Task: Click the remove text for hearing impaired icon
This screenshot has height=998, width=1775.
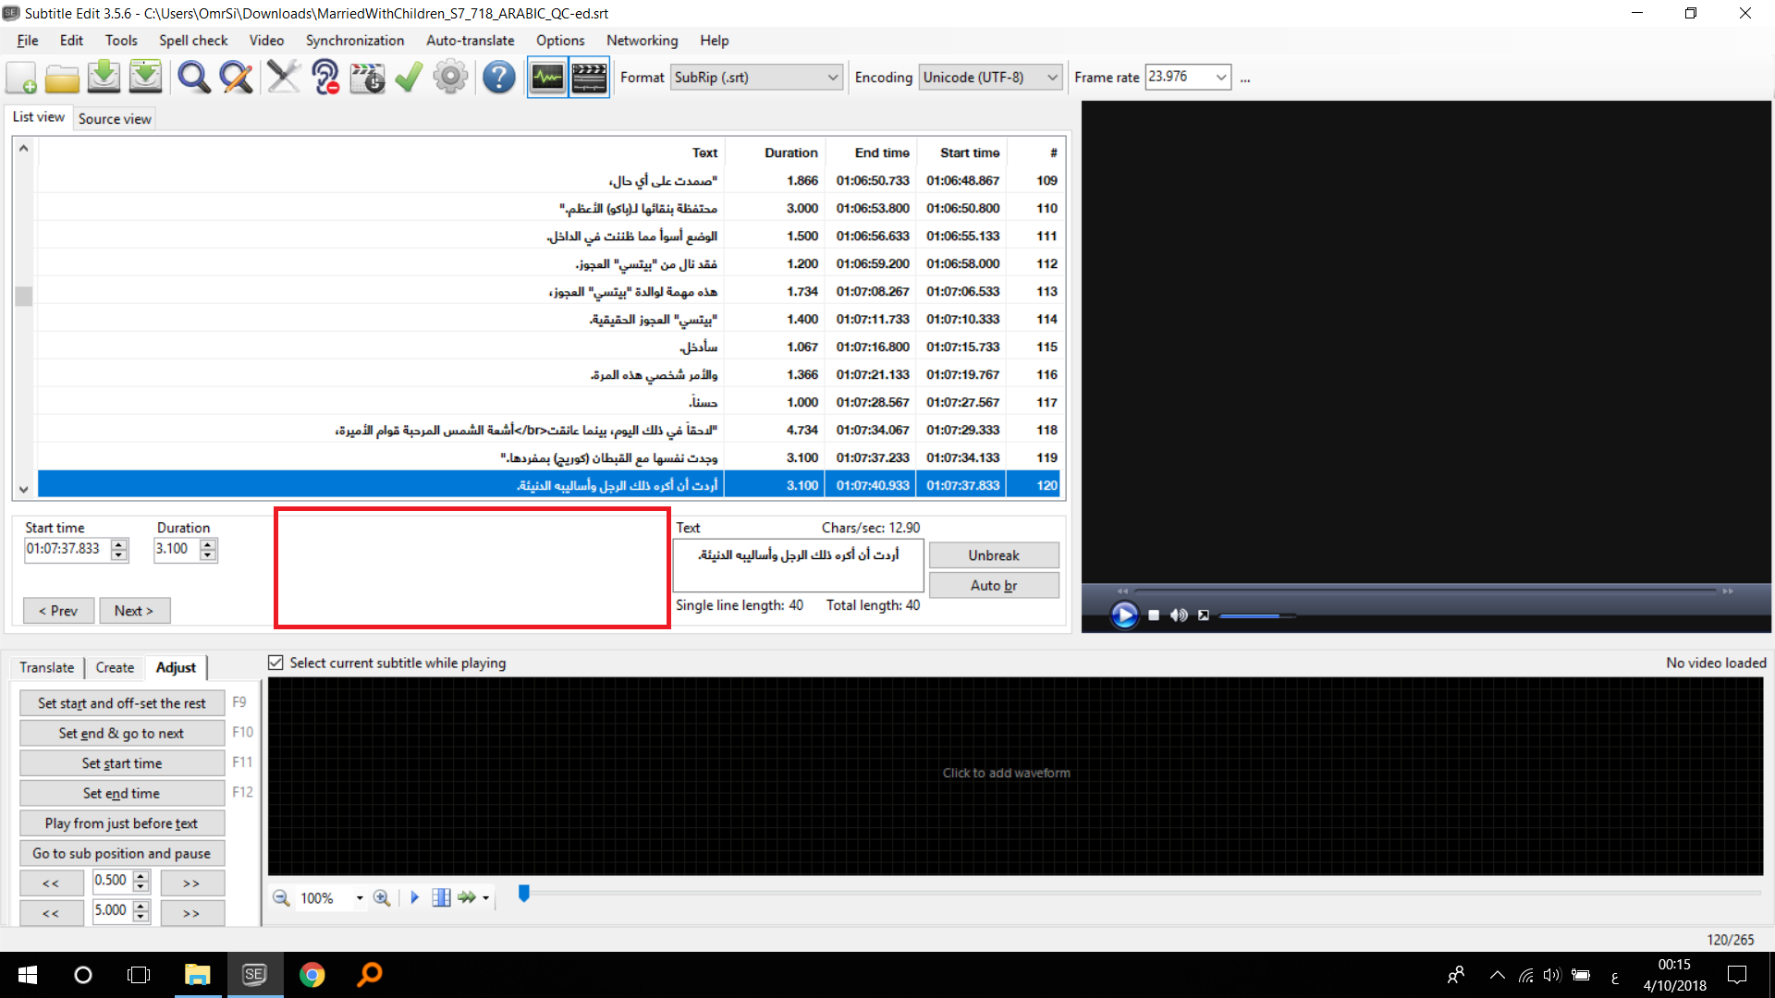Action: tap(324, 78)
